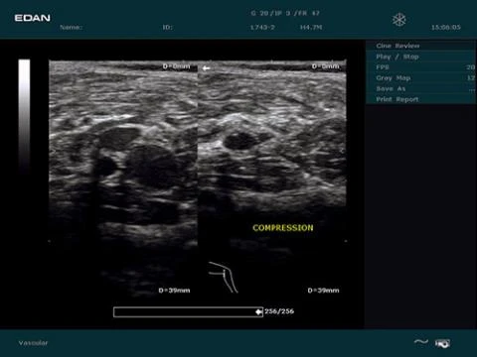Click the wave signal icon in status bar
Screen dimensions: 477x357
pyautogui.click(x=421, y=342)
